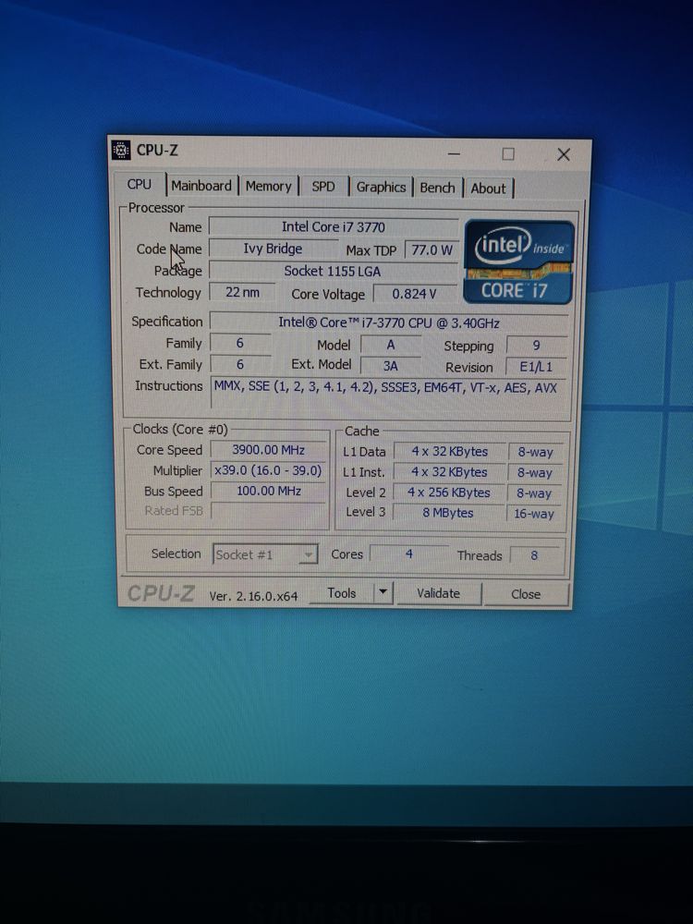Image resolution: width=693 pixels, height=924 pixels.
Task: Click the Technology value '22 nm'
Action: [x=242, y=292]
